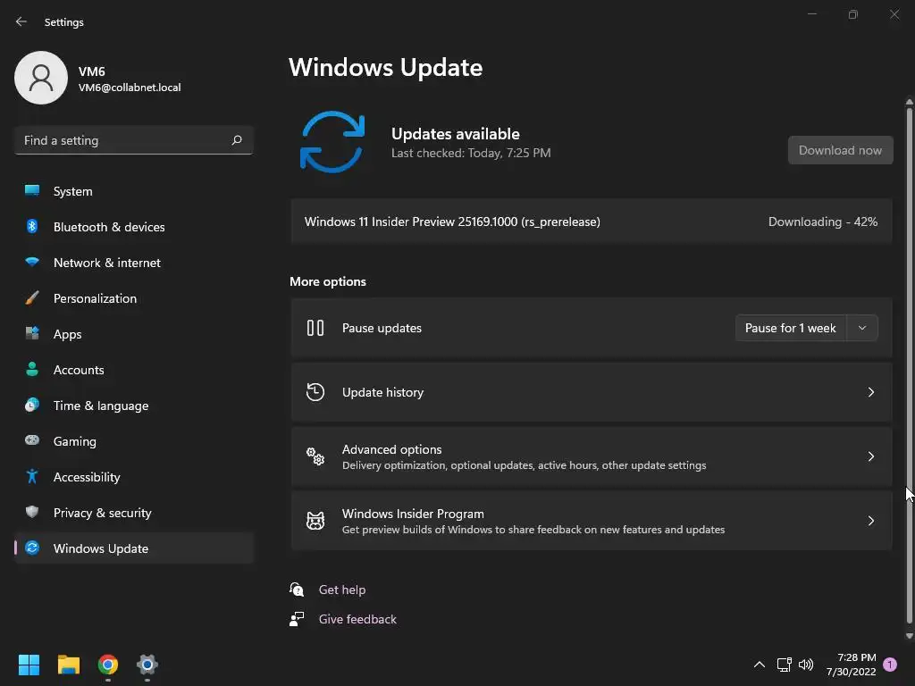Click the back arrow in the Settings header

point(21,21)
